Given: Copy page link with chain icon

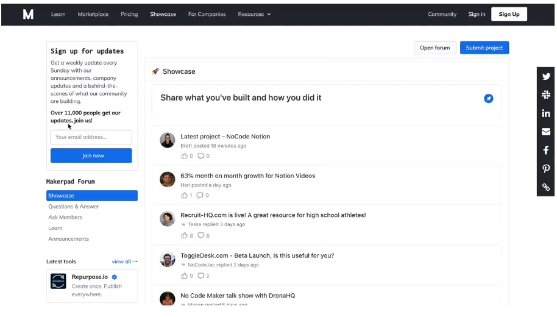Looking at the screenshot, I should pos(546,187).
